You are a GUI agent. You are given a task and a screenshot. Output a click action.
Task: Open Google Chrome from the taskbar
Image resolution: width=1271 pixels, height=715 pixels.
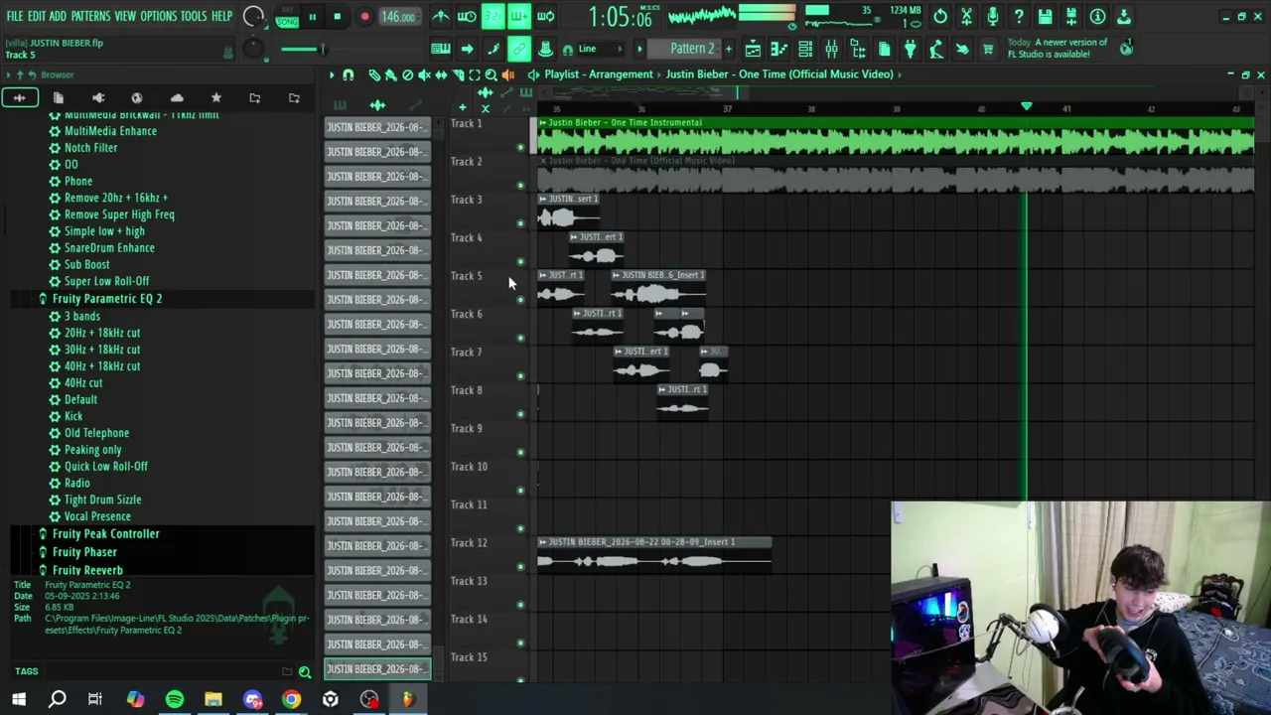pos(291,699)
